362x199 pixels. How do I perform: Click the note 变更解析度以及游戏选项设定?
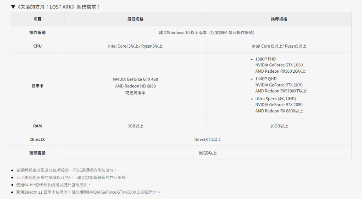pyautogui.click(x=66, y=170)
